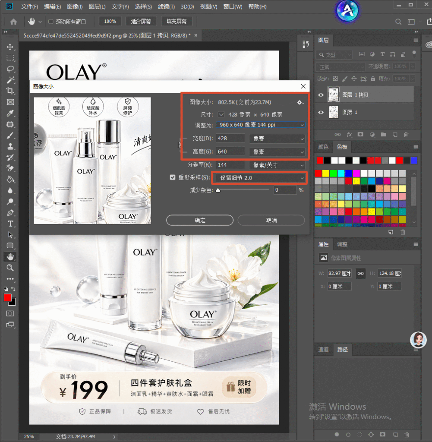Add layer mask in Layers panel
Screen dimensions: 432x442
click(x=360, y=135)
